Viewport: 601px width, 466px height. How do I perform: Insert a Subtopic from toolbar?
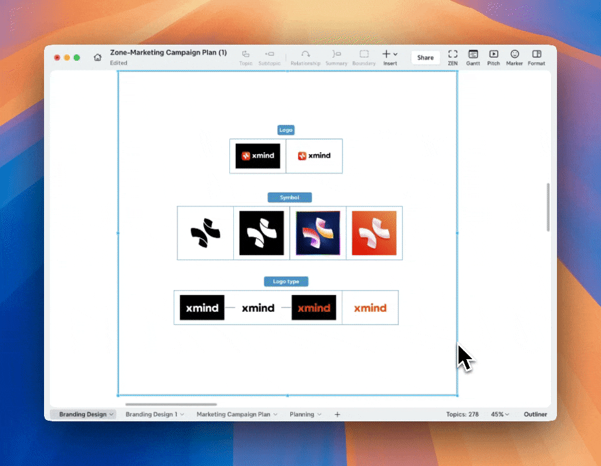269,58
